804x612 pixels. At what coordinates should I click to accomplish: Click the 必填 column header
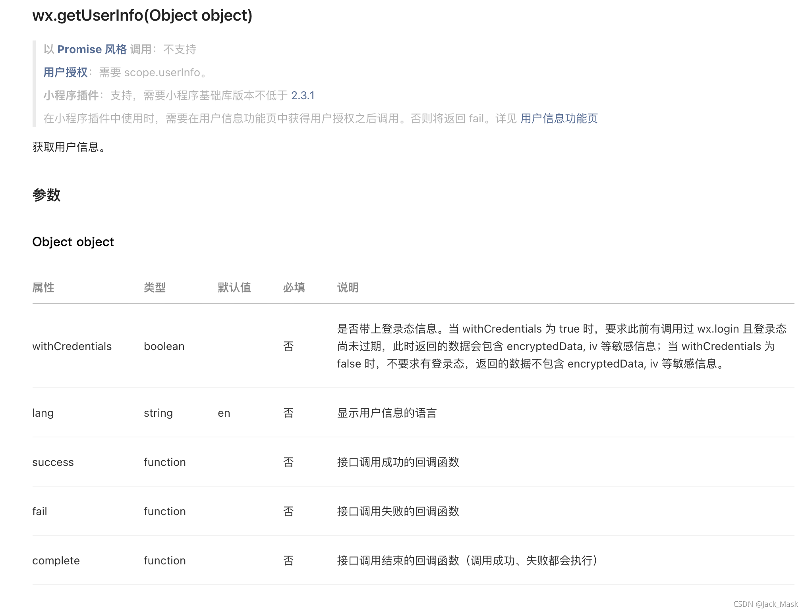pyautogui.click(x=294, y=287)
